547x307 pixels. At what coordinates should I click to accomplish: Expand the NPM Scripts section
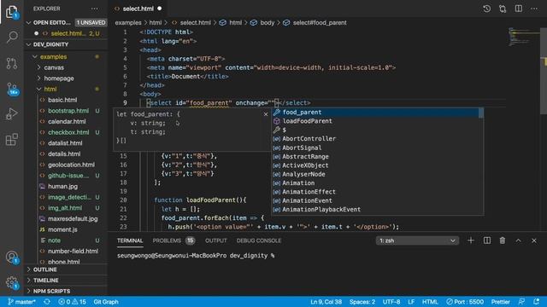(x=67, y=291)
